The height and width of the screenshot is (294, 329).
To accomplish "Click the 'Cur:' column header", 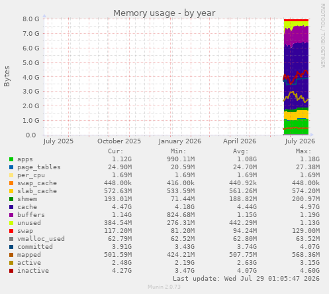I will point(116,151).
